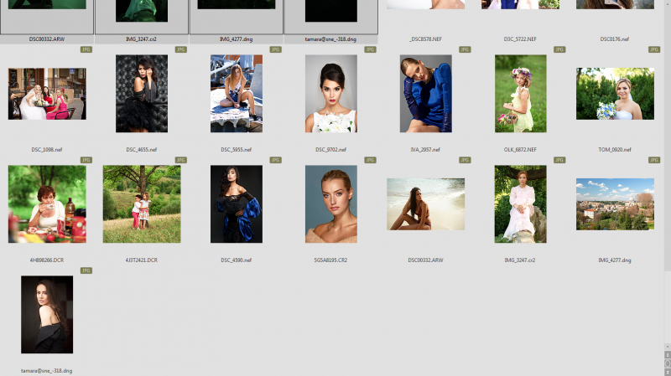Screen dimensions: 671x376
Task: Click the JPG badge on bottom tamara@sne_-318.dng portrait
Action: pos(86,270)
